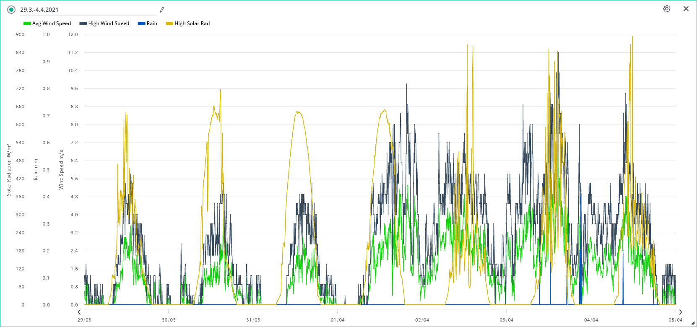Click the 05/04 date label at axis end

tap(675, 320)
